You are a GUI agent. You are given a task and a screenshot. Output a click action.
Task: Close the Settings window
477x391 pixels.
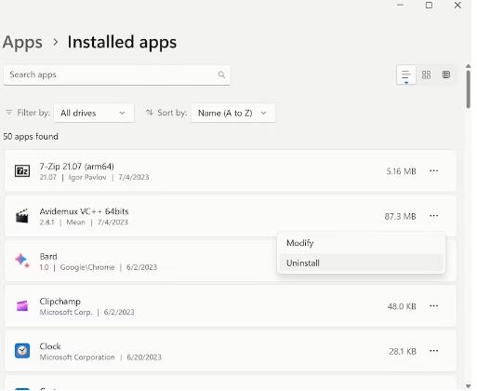[x=457, y=5]
